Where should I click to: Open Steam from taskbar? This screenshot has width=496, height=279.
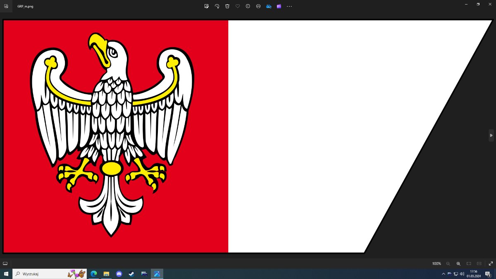131,274
